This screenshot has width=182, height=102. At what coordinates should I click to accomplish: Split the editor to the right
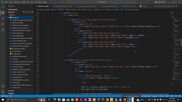[x=176, y=6]
